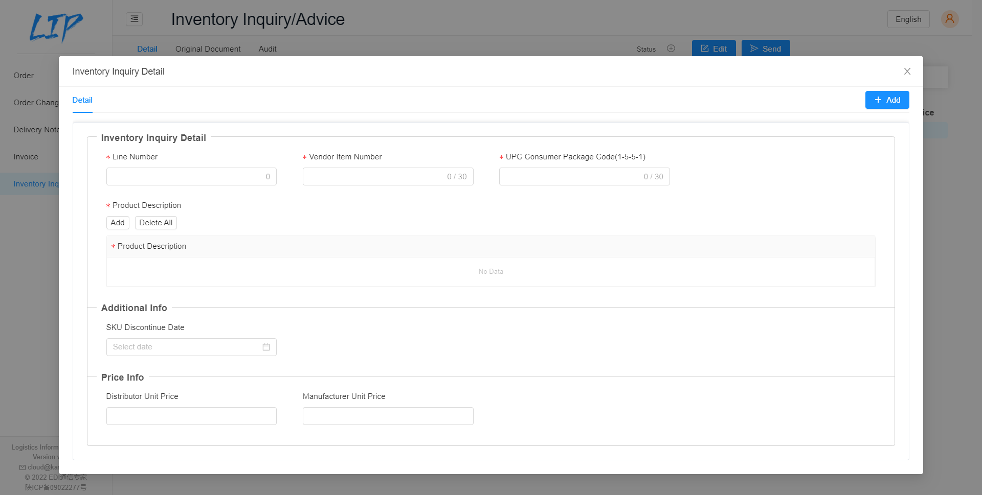The image size is (982, 495).
Task: Toggle the sidebar collapse menu icon
Action: pyautogui.click(x=134, y=19)
